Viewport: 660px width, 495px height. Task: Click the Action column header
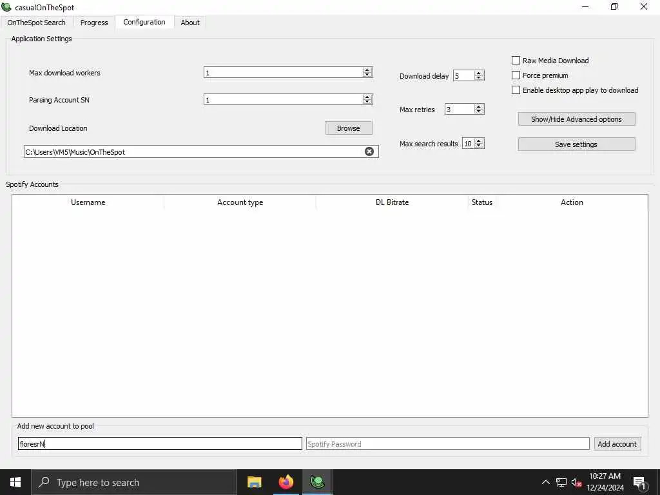point(572,202)
